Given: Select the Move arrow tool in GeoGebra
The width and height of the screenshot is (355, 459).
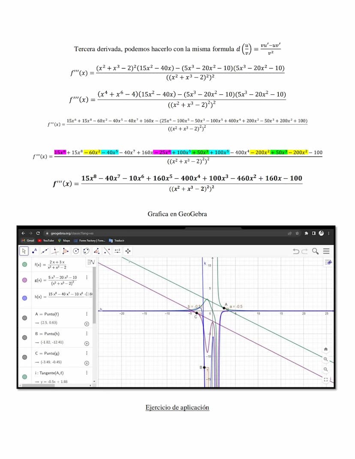Looking at the screenshot, I should click(24, 251).
